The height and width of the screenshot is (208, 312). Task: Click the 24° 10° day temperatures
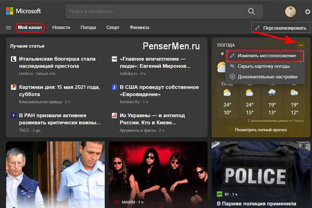[x=227, y=109]
